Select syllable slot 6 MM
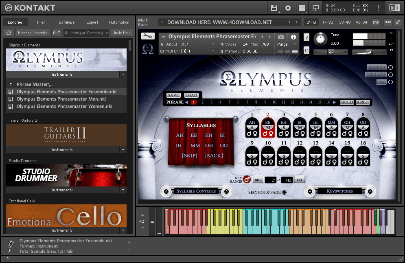 (331, 127)
